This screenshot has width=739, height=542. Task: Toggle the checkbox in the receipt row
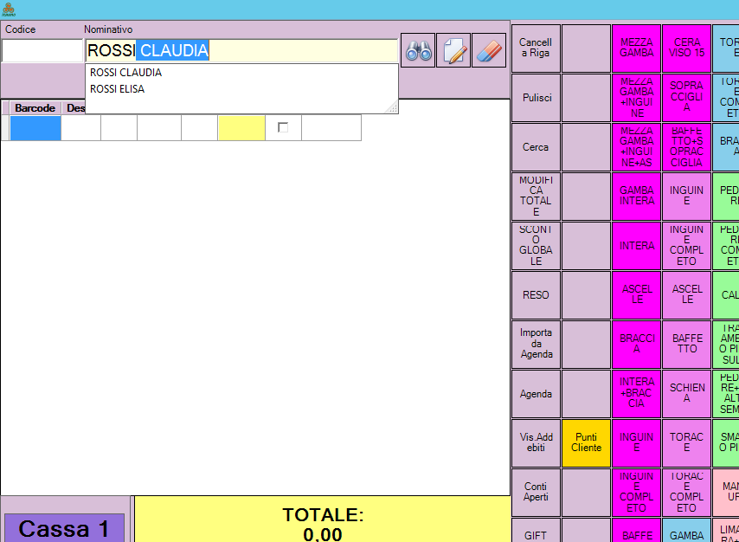[x=283, y=127]
